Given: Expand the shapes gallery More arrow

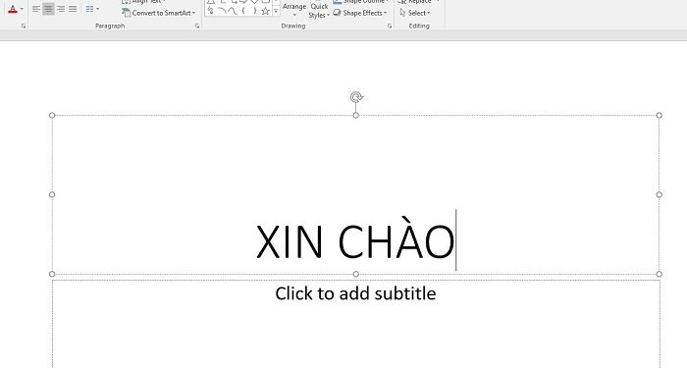Looking at the screenshot, I should click(x=276, y=12).
